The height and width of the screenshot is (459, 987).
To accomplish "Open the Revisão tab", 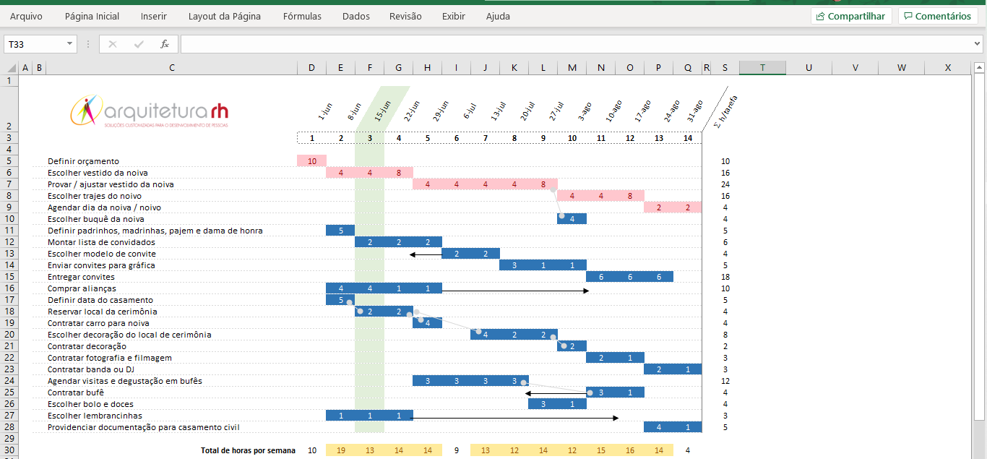I will (405, 16).
